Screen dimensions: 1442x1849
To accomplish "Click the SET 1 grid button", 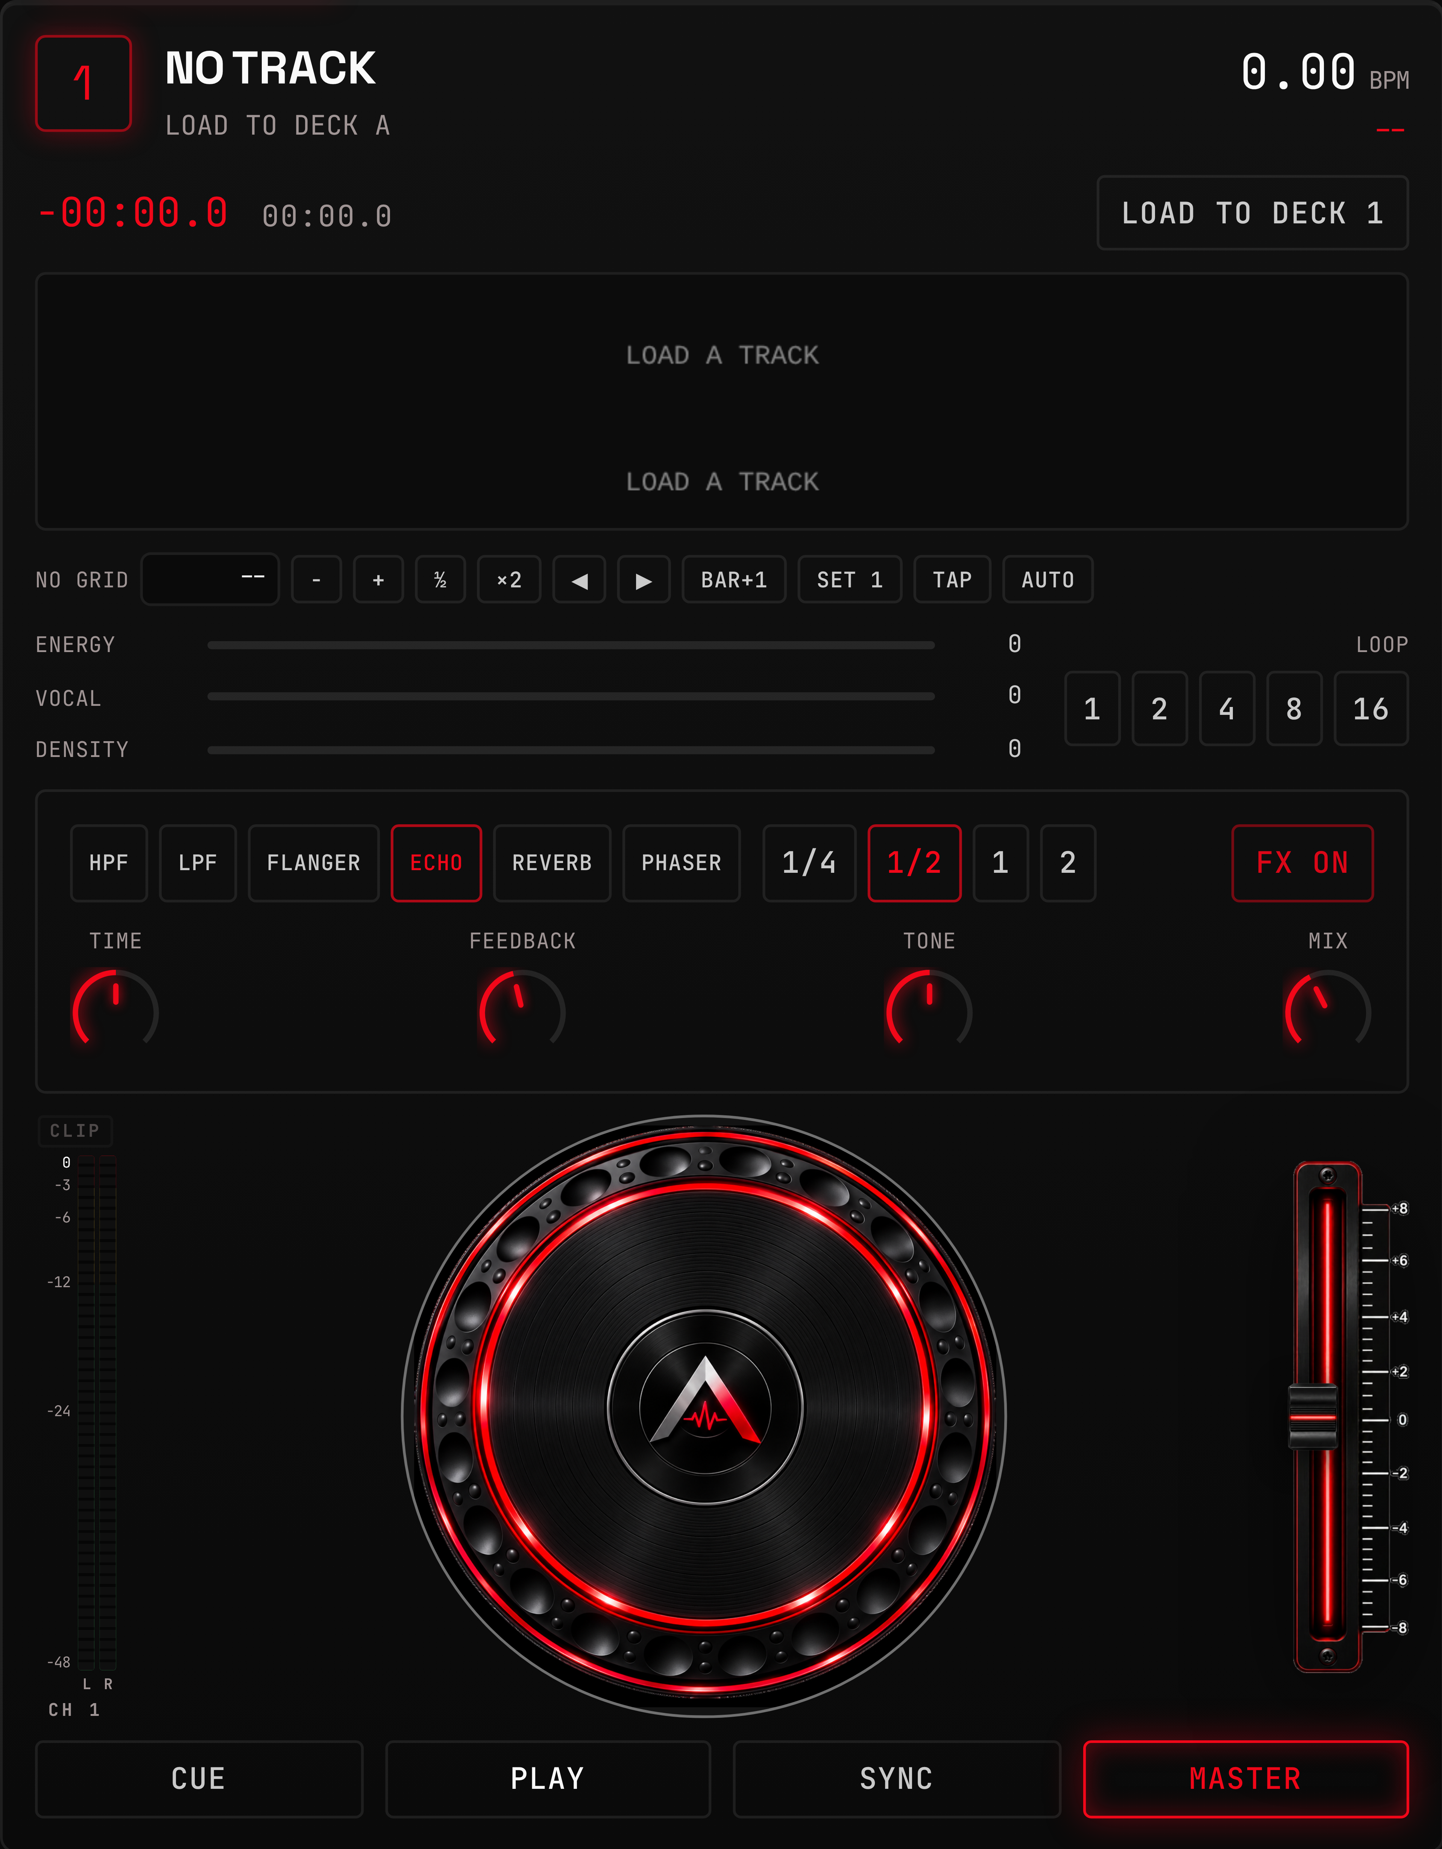I will [850, 580].
